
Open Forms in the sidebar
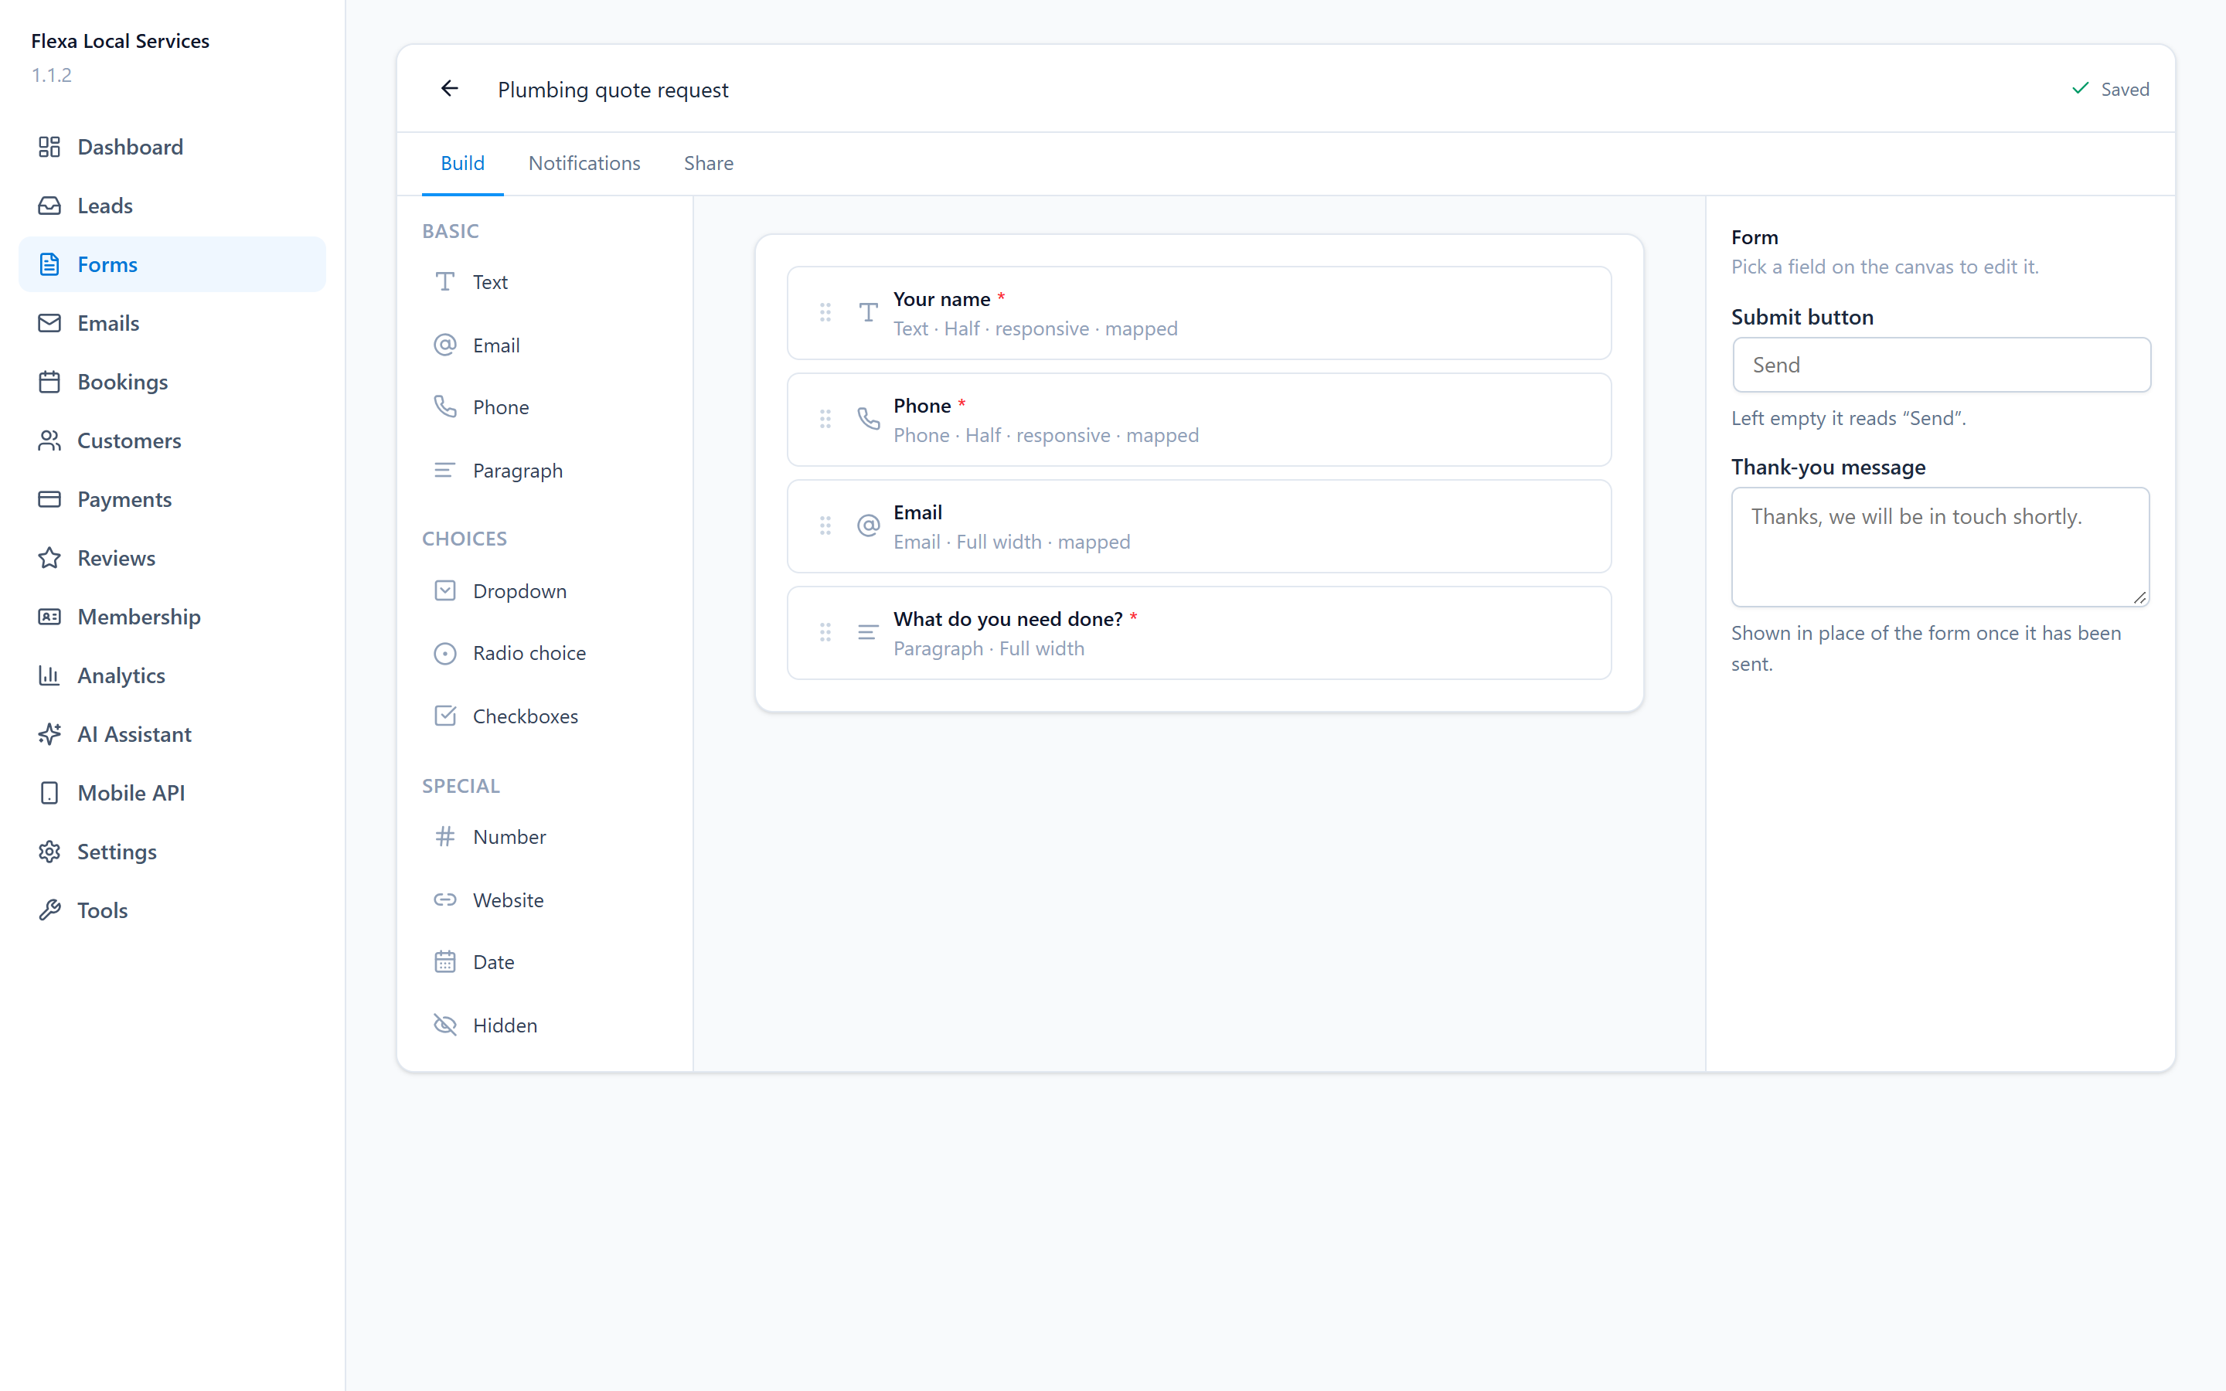pos(172,265)
